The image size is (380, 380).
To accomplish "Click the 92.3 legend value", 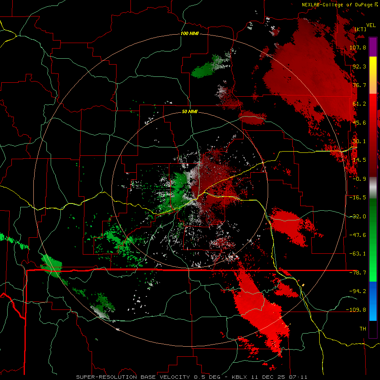I will (359, 66).
